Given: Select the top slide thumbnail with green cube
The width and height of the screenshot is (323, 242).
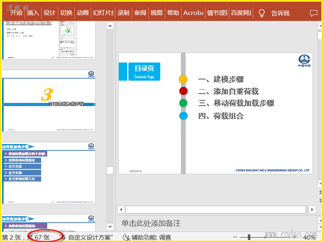Looking at the screenshot, I should click(49, 40).
